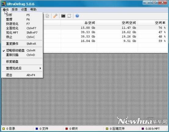The height and width of the screenshot is (132, 169).
Task: Click the 0 碎片 status text
Action: [74, 129]
